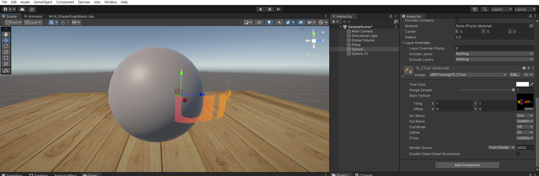
Task: Enable Provides Contacts checkbox
Action: tap(457, 20)
